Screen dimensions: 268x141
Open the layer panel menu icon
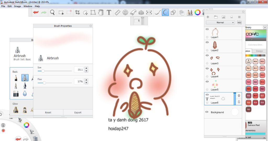[x=239, y=17]
